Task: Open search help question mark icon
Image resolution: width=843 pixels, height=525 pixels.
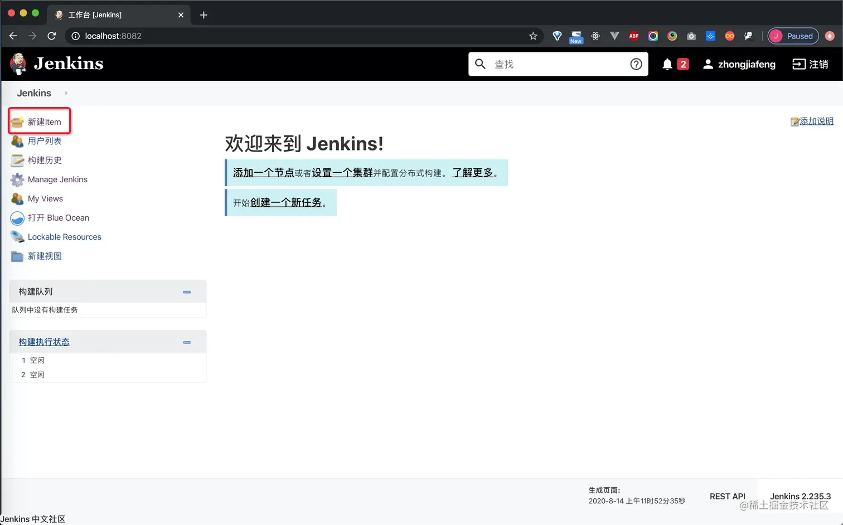Action: (636, 64)
